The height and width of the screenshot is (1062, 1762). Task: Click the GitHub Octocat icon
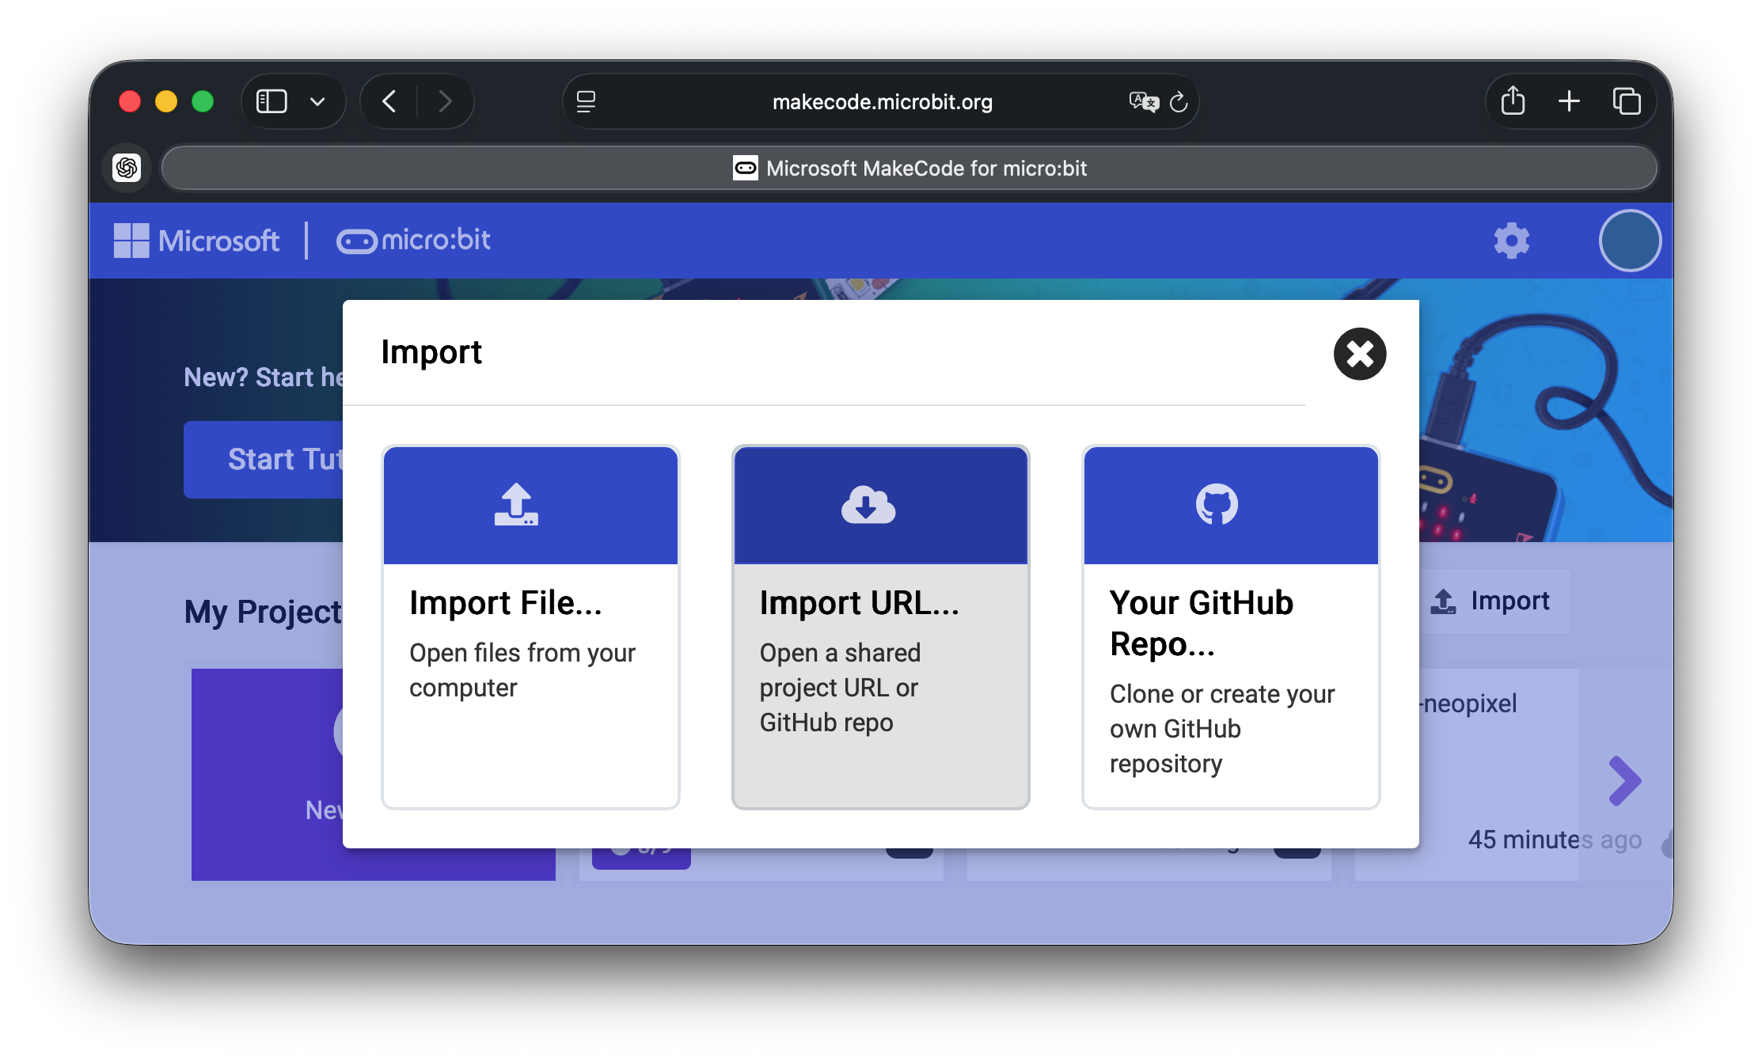tap(1217, 505)
